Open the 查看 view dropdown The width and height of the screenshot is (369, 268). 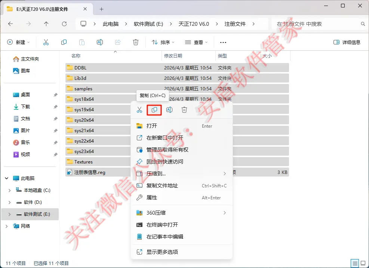point(196,42)
